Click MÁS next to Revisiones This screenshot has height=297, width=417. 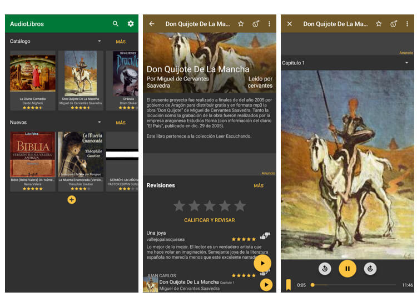[259, 186]
